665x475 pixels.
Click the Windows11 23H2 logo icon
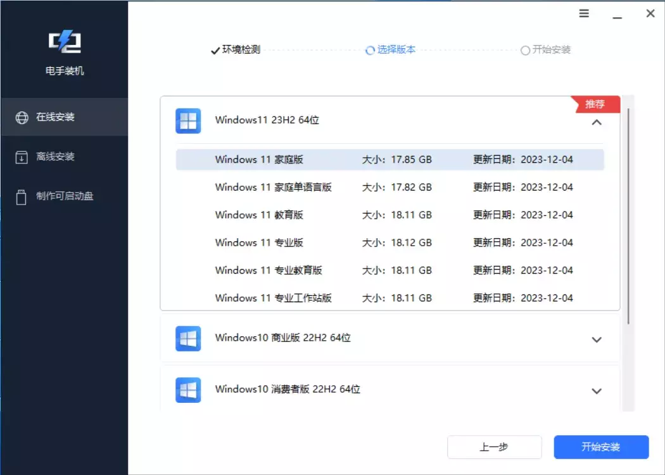point(188,120)
